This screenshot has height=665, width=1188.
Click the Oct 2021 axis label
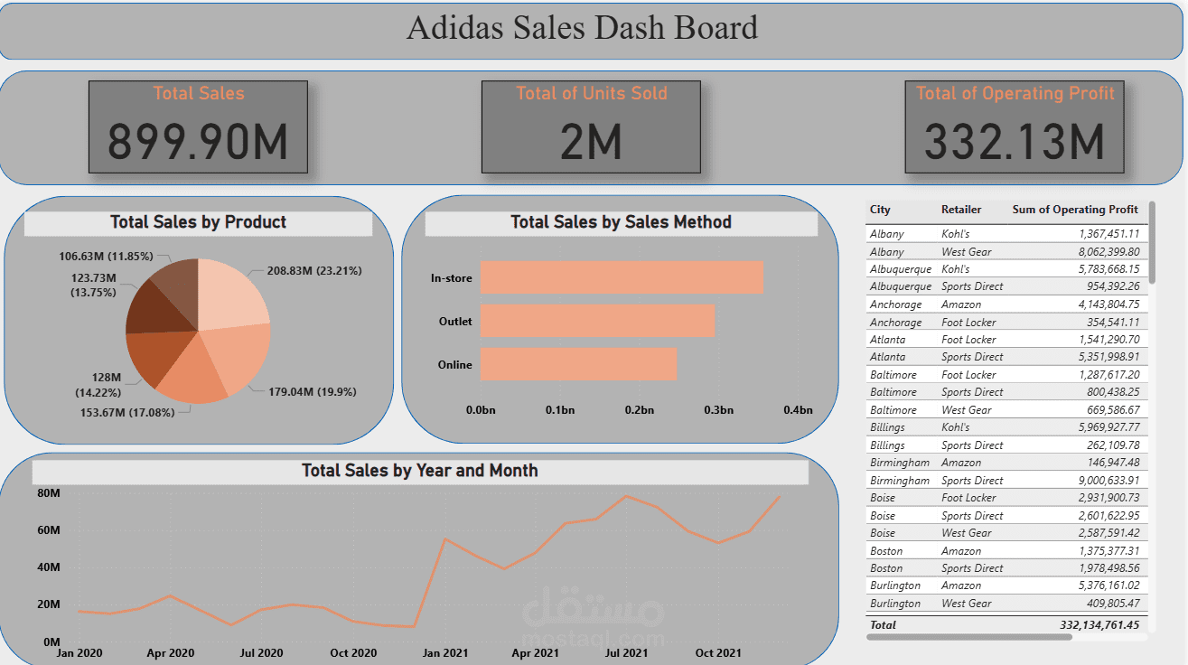click(718, 653)
